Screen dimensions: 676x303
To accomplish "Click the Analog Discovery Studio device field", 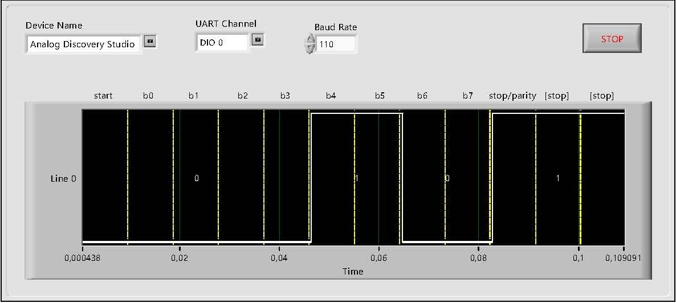I will [x=83, y=44].
